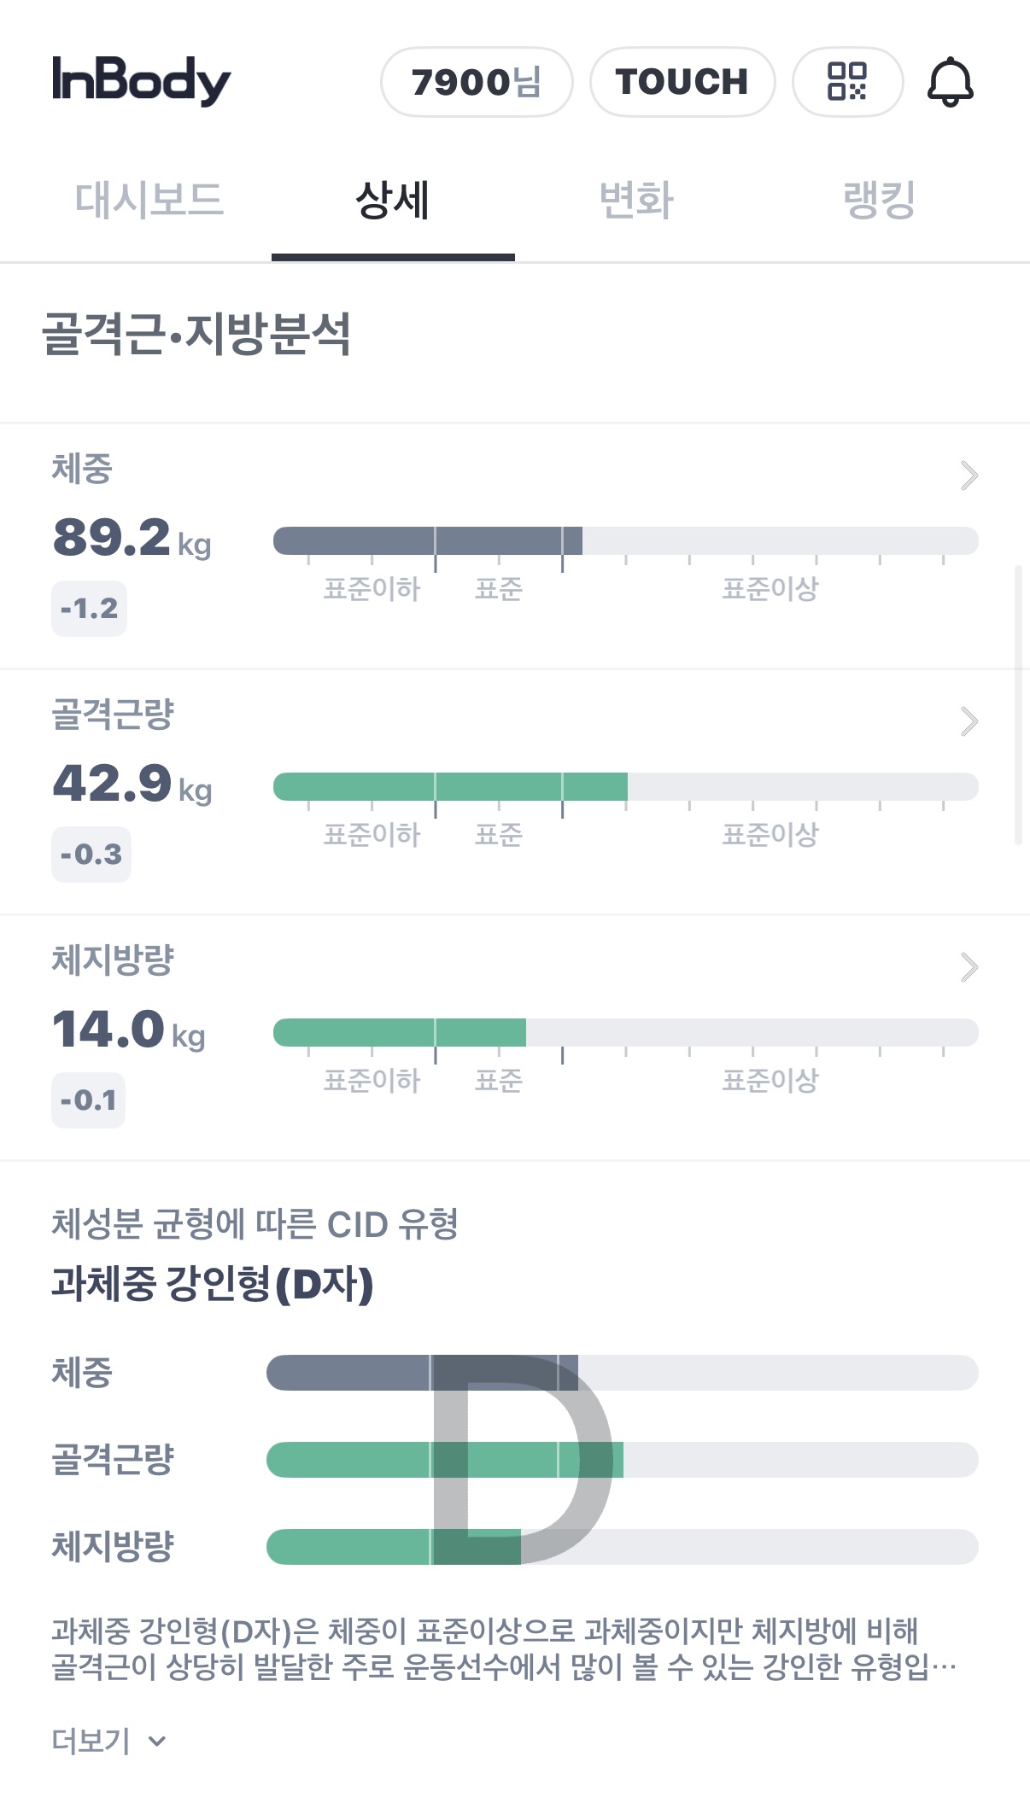Screen dimensions: 1030x1803
Task: Open the 랭킹 tab
Action: [879, 201]
